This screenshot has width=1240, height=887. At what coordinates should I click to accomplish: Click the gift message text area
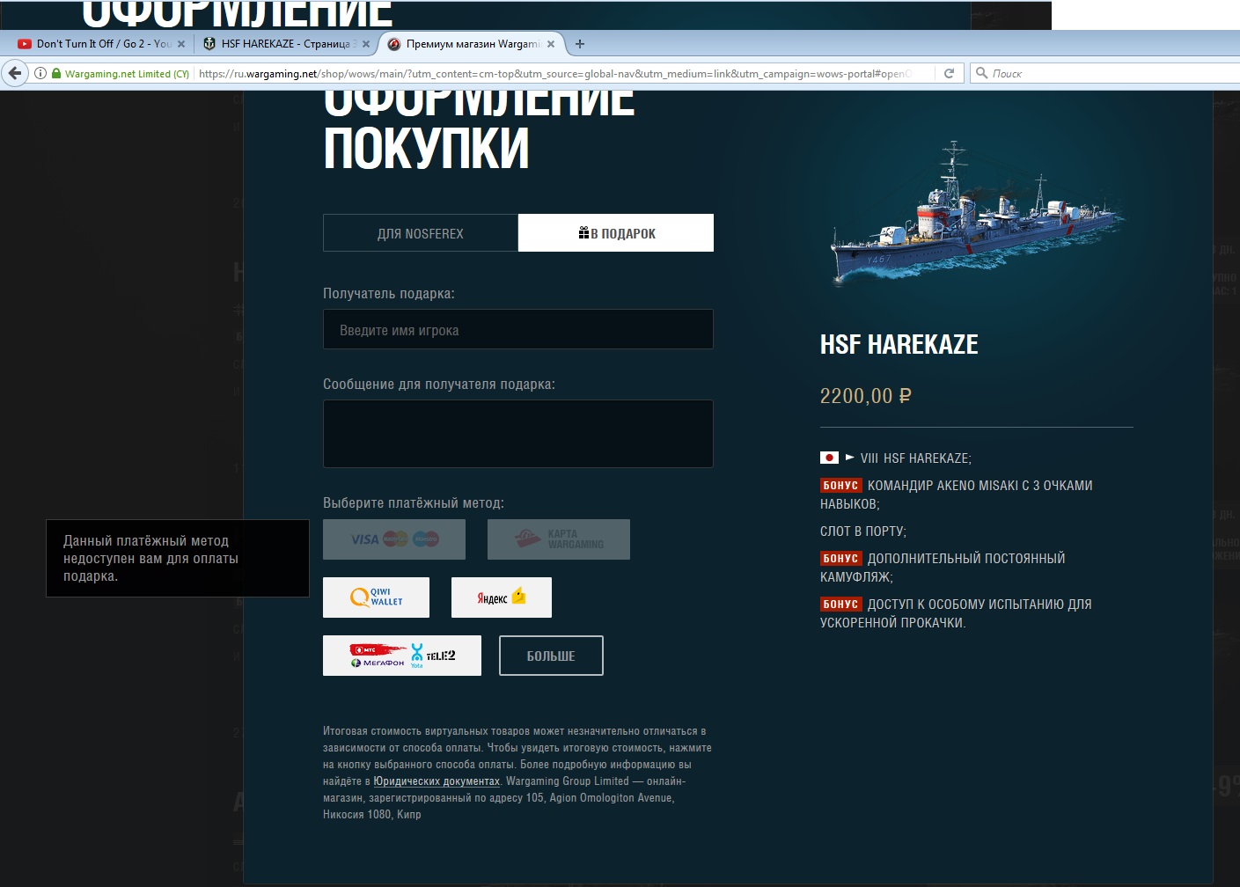pos(517,434)
